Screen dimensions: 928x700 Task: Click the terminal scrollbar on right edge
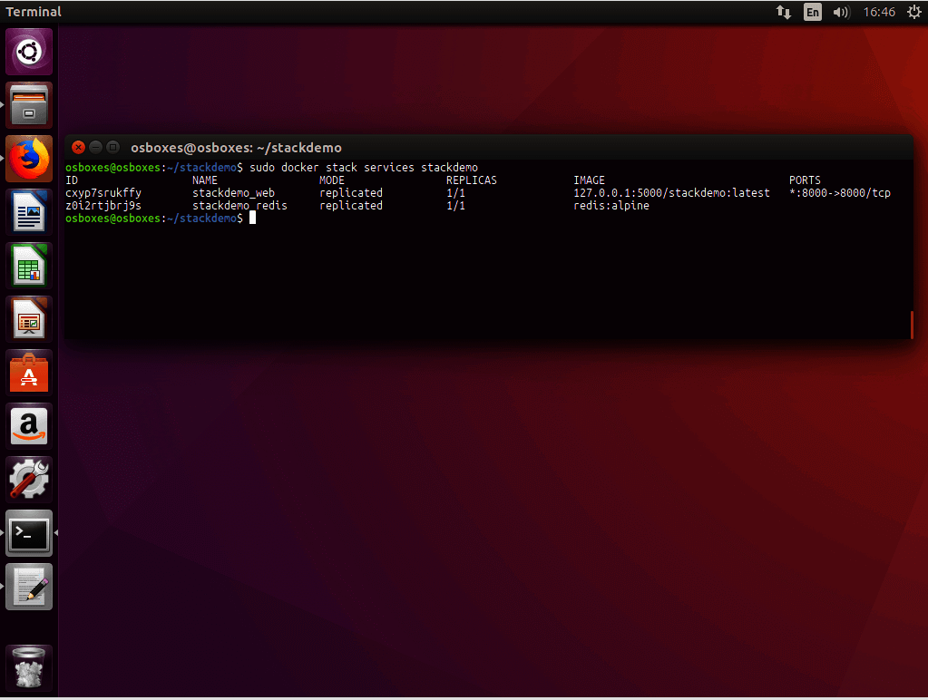(911, 325)
